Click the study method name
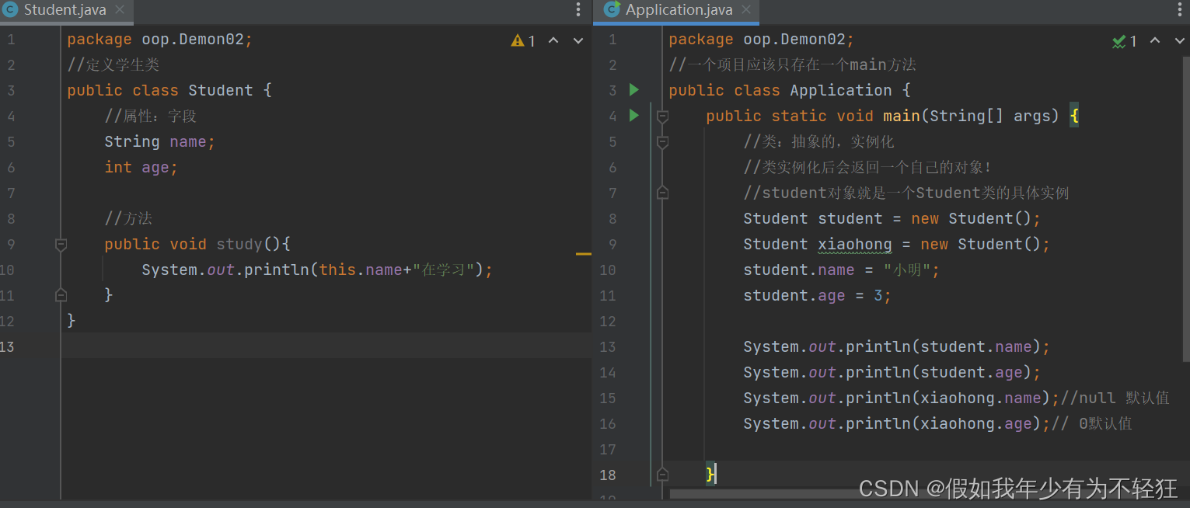 (x=239, y=244)
